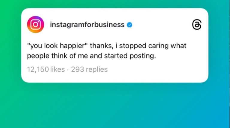Click the dot separator between likes and replies
230x128 pixels.
(x=68, y=70)
